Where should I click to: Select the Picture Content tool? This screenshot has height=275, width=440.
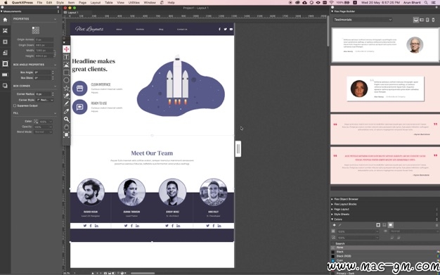66,65
